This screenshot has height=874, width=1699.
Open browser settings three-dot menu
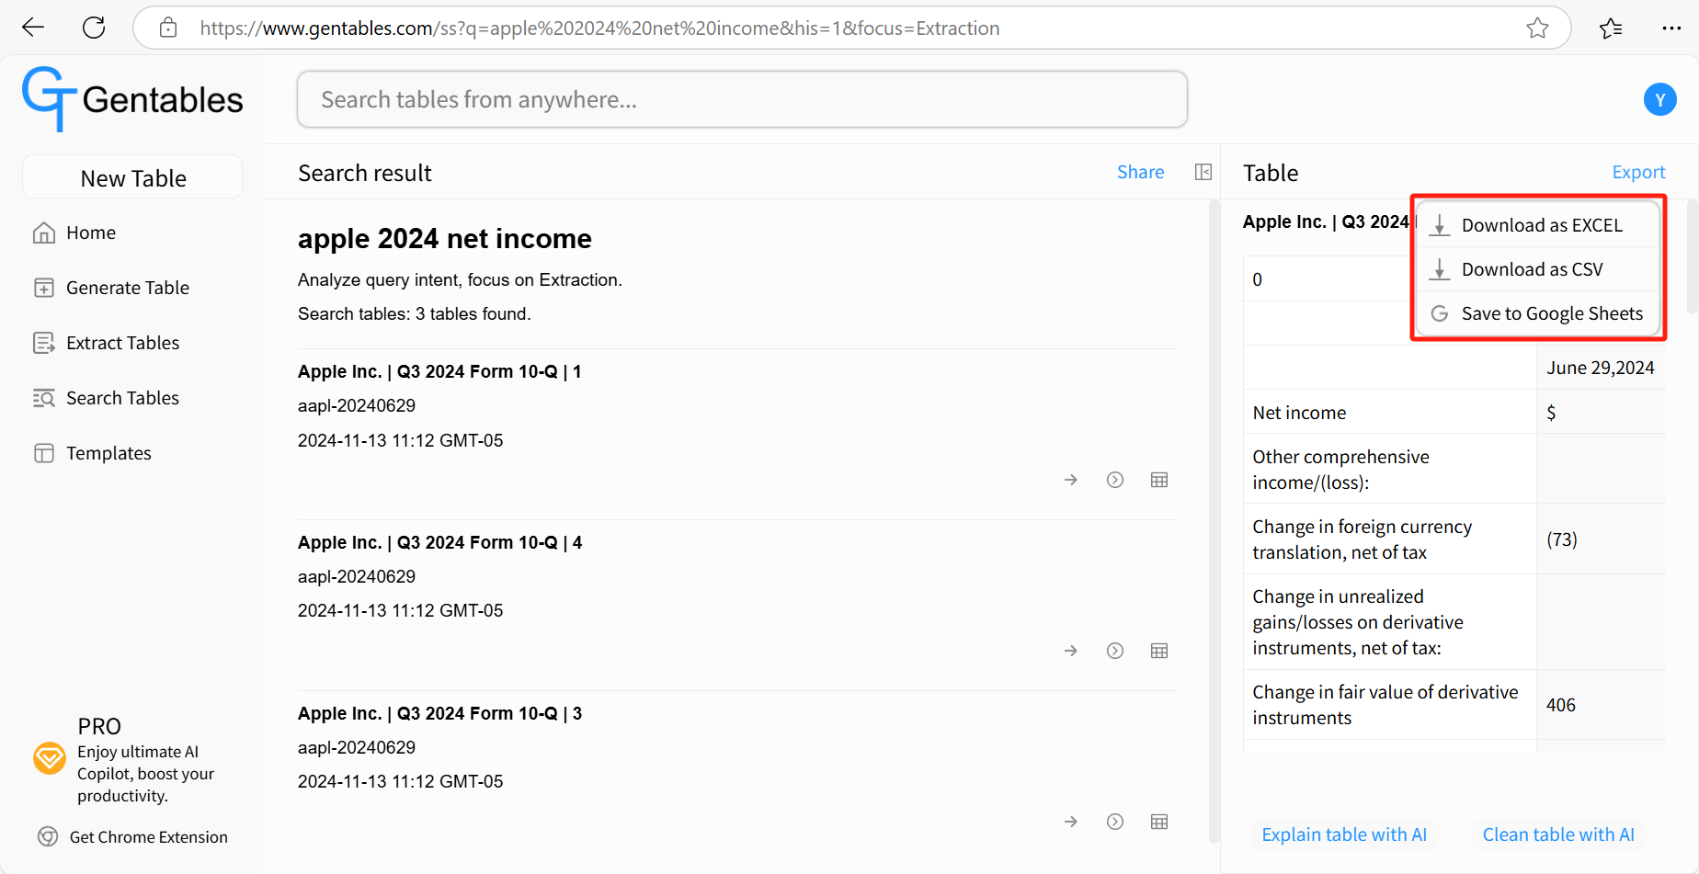1671,28
